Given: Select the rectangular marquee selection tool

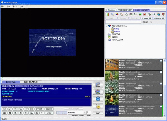Looking at the screenshot, I should [x=4, y=109].
